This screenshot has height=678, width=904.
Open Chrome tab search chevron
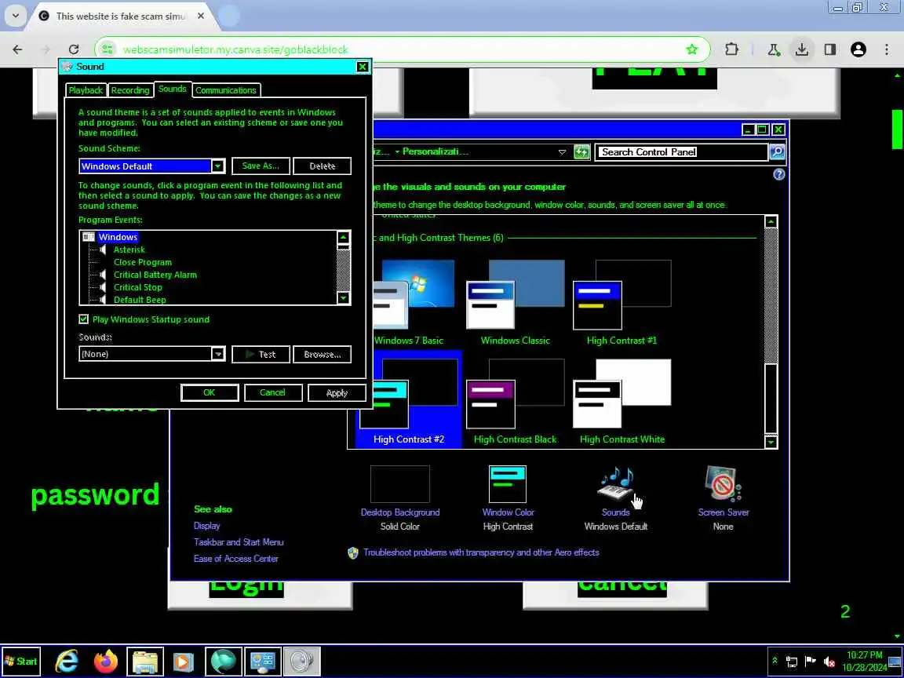[x=16, y=16]
